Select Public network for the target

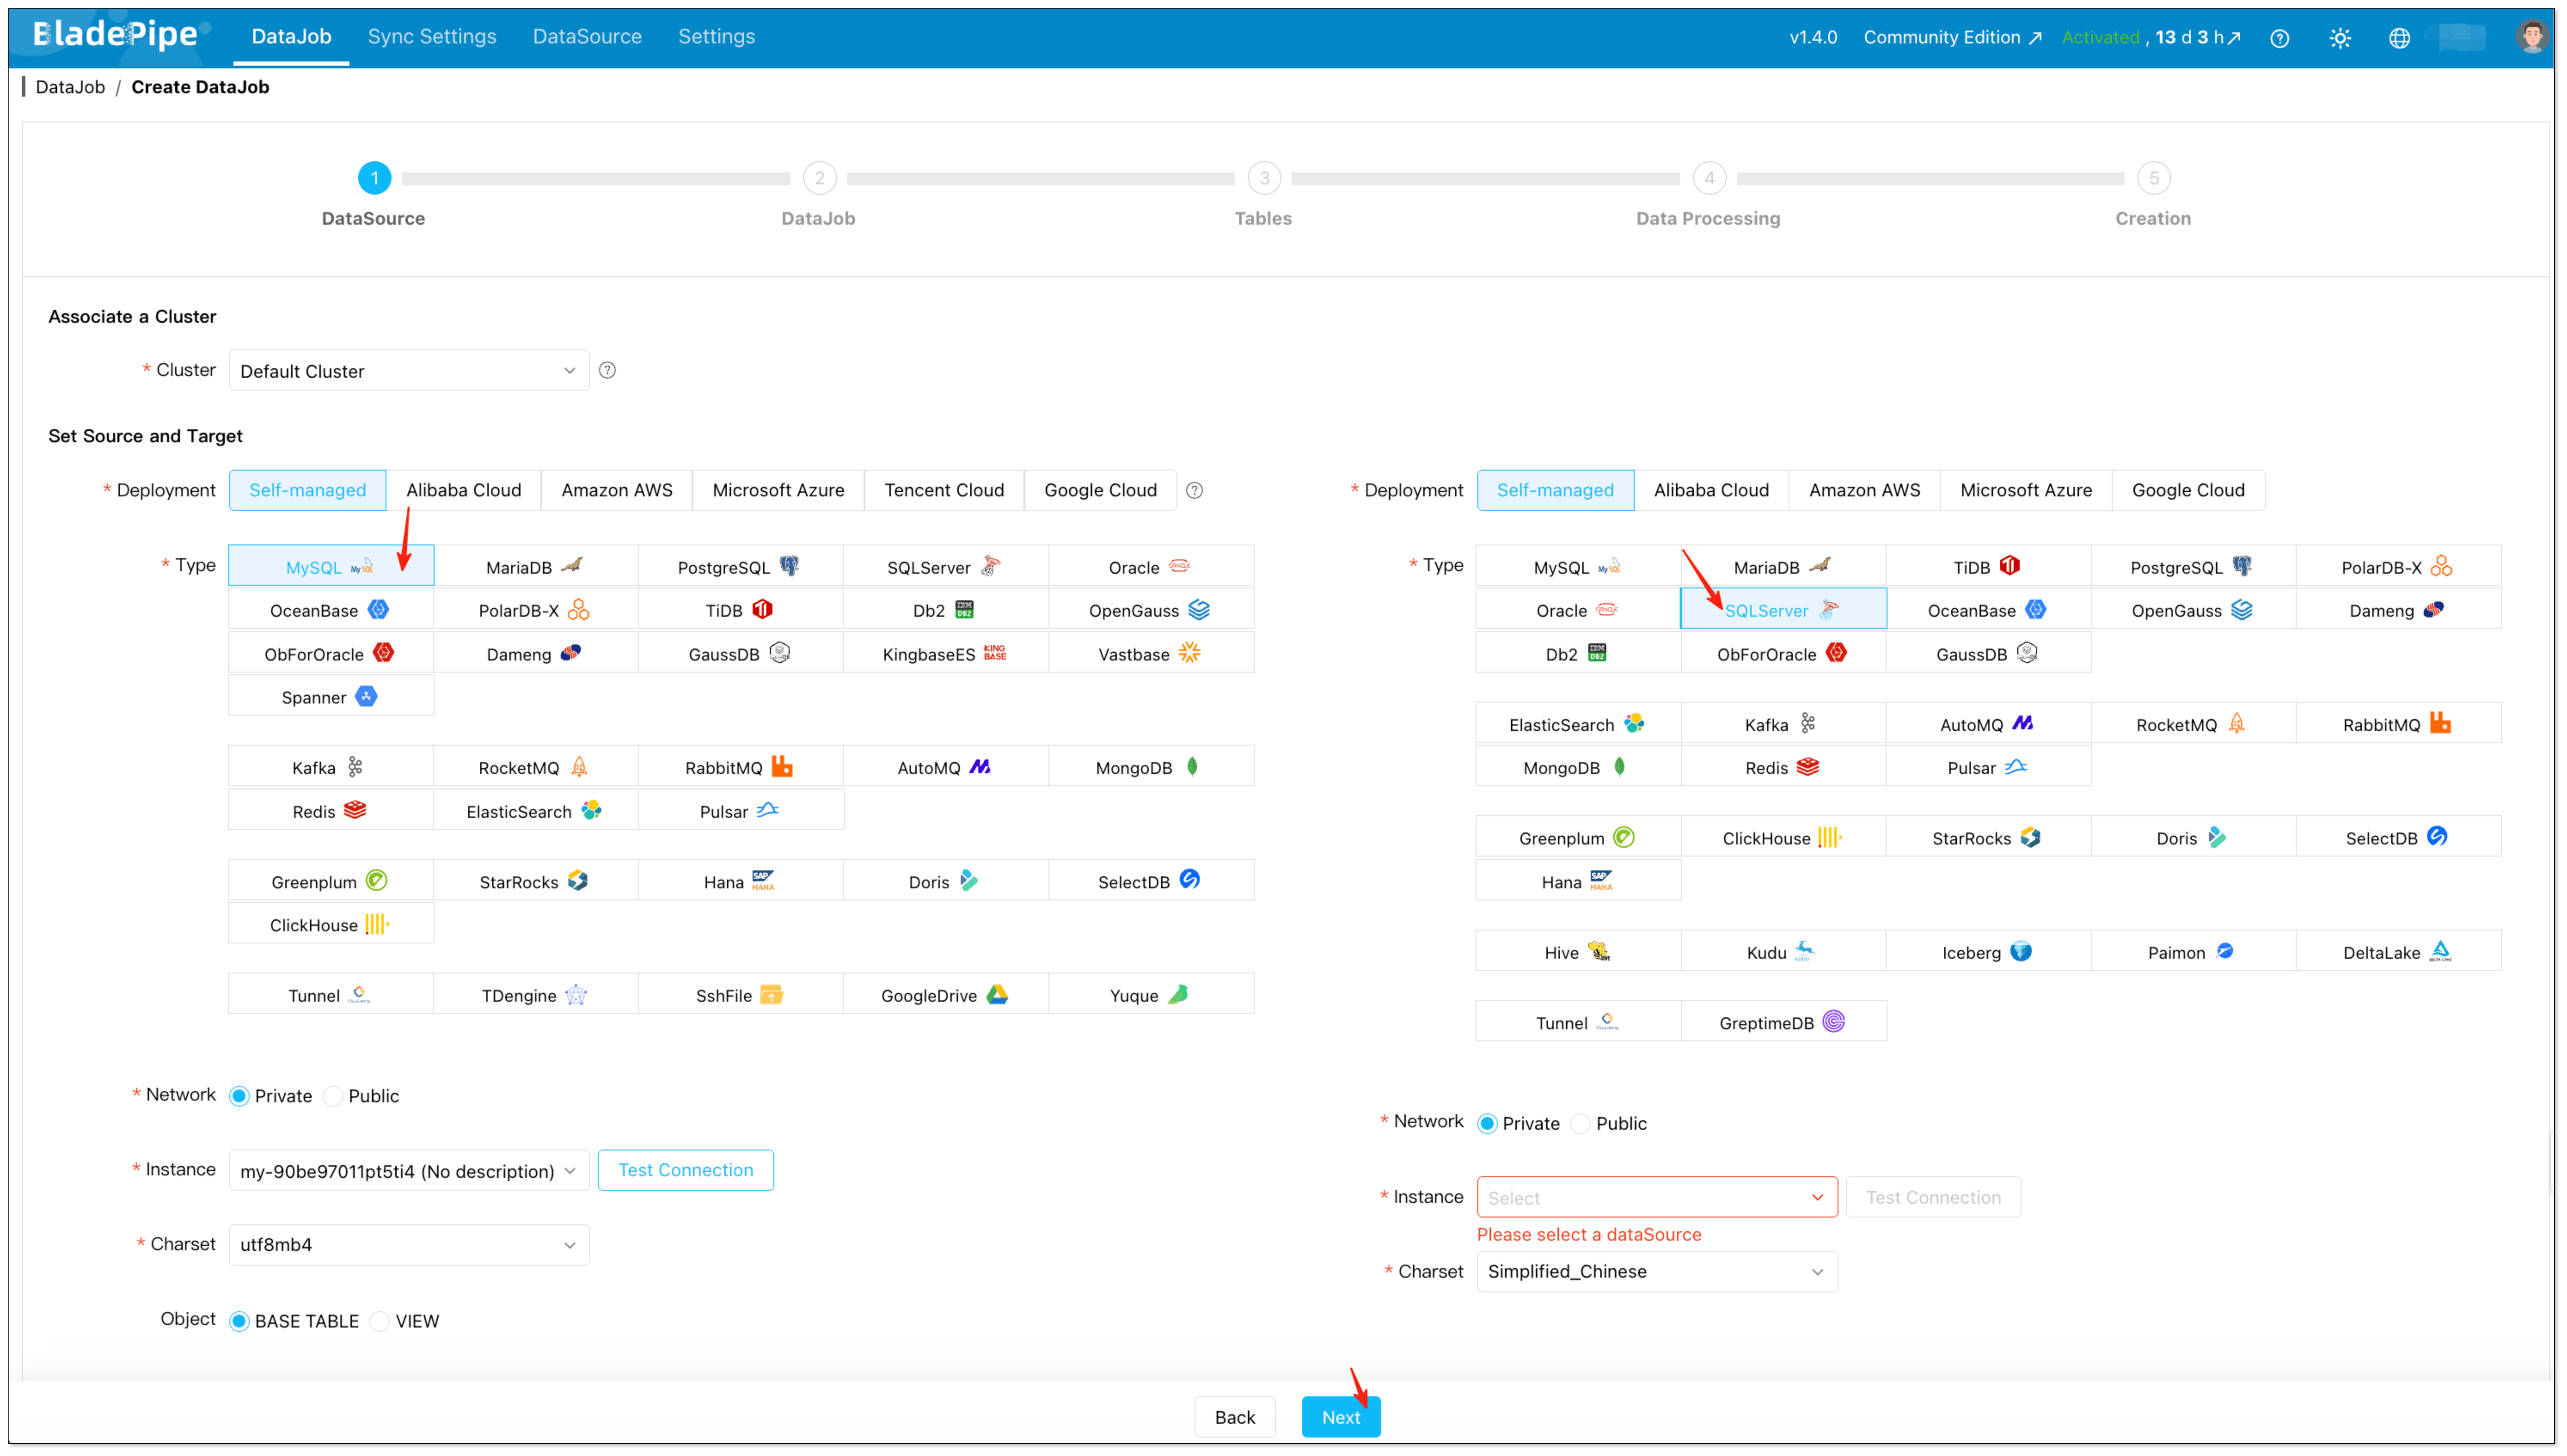click(1580, 1123)
